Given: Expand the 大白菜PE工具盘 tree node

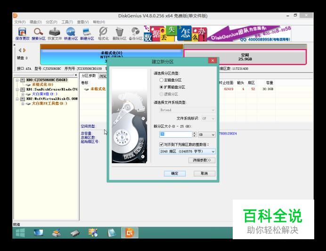Looking at the screenshot, I should point(23,103).
